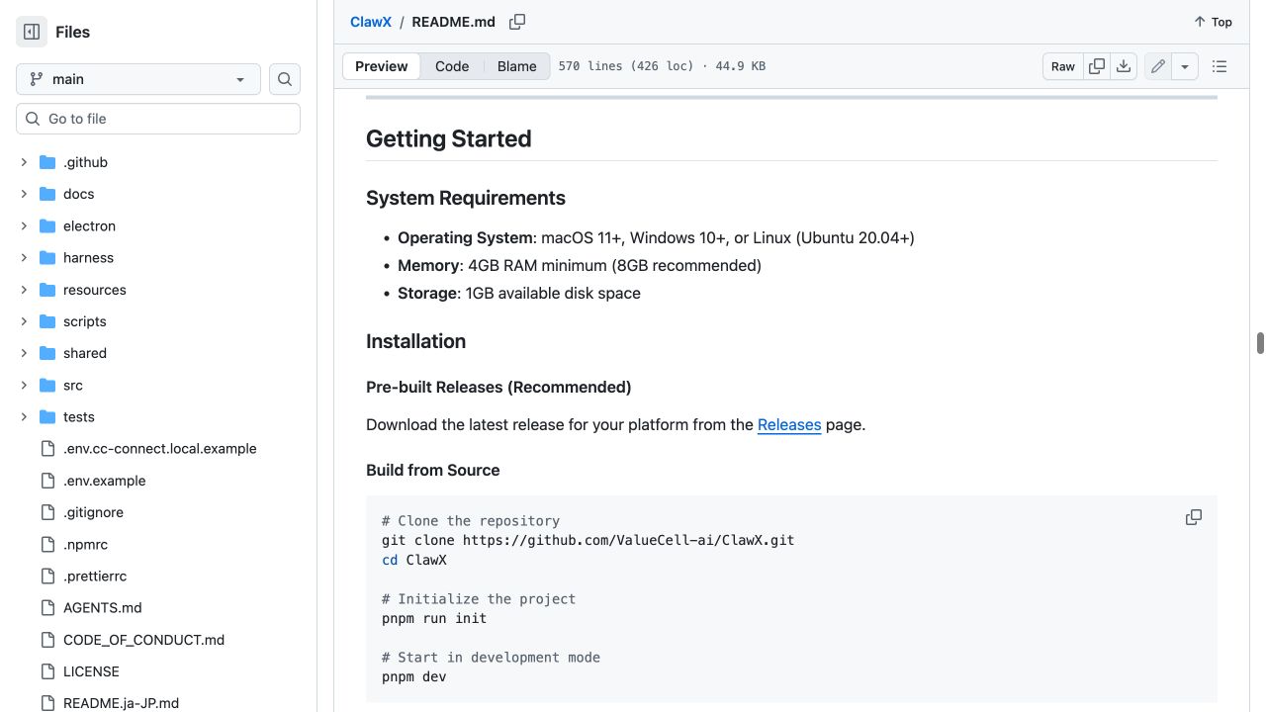Copy the README.md file path icon
The width and height of the screenshot is (1266, 712).
coord(517,22)
